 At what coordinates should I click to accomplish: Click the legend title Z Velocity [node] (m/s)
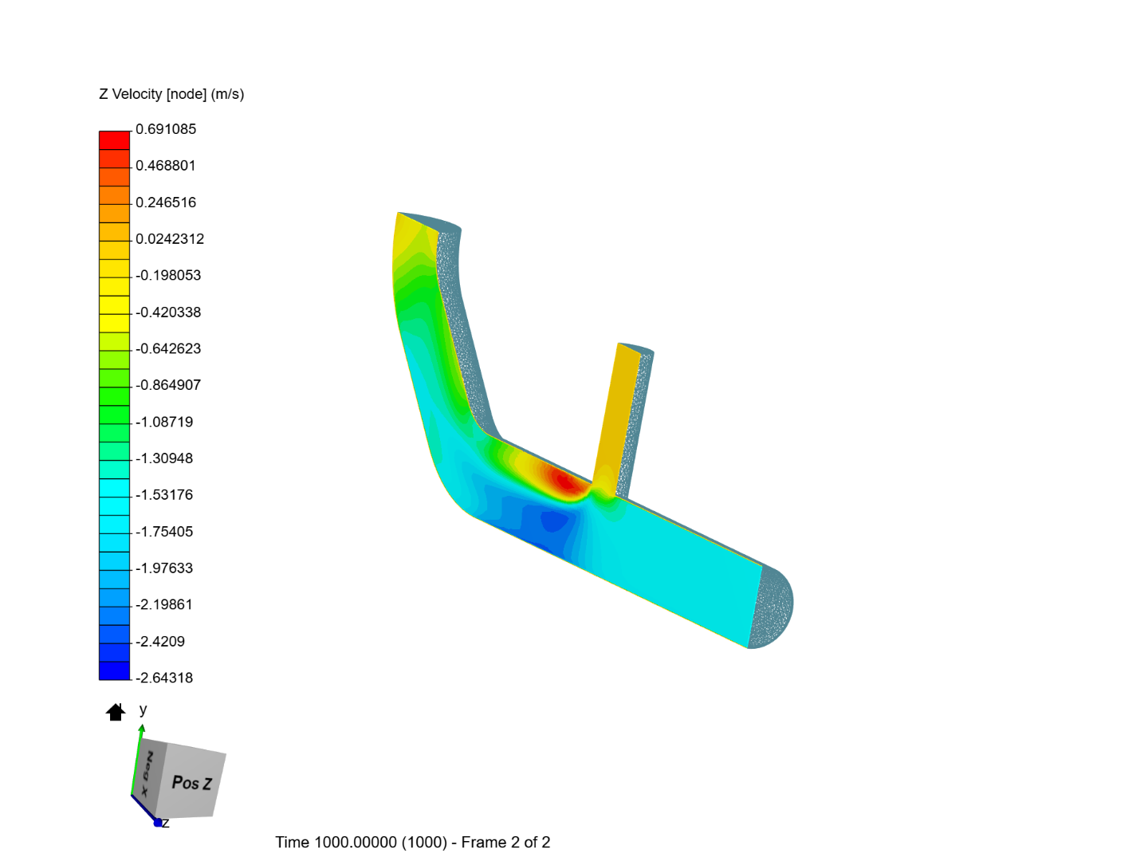tap(171, 94)
